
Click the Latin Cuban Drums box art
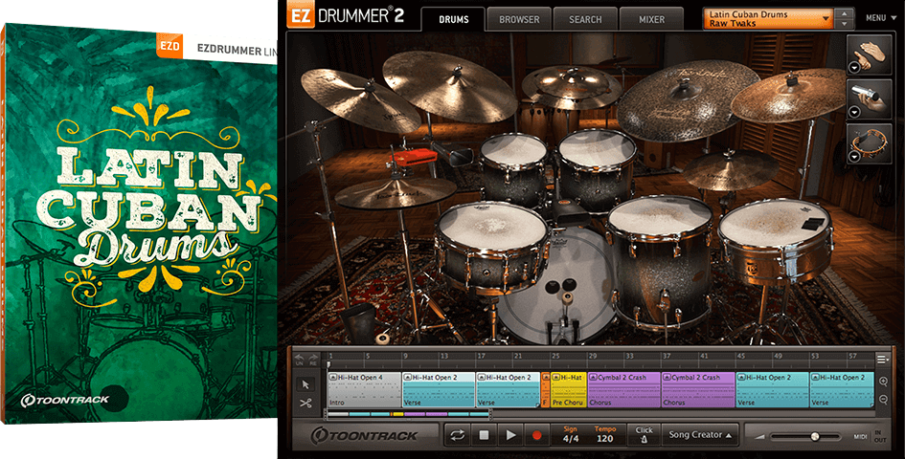139,224
